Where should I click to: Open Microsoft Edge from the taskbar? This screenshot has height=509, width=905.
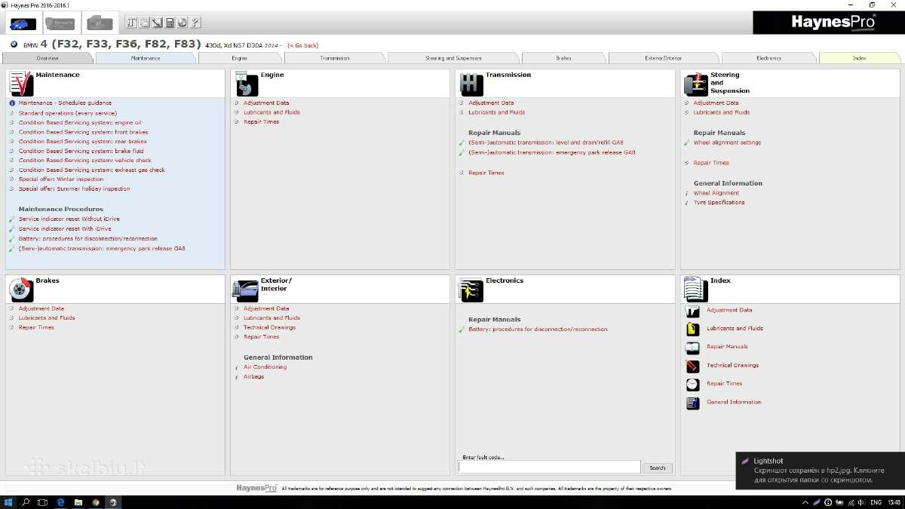tap(61, 501)
